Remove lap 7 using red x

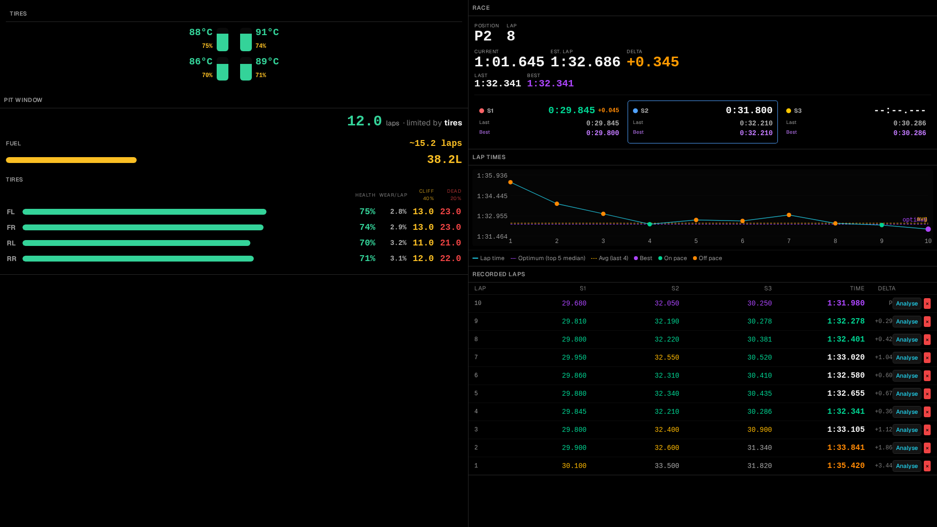click(927, 358)
